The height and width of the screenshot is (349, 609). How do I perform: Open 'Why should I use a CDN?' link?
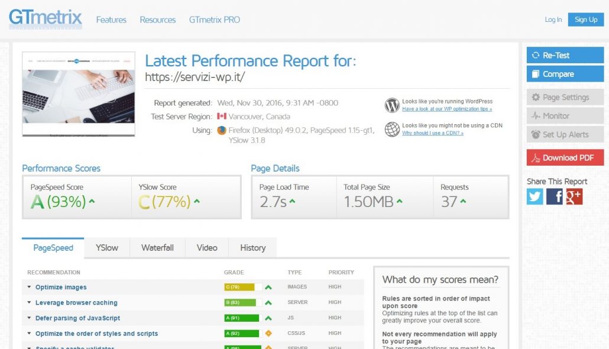[433, 133]
